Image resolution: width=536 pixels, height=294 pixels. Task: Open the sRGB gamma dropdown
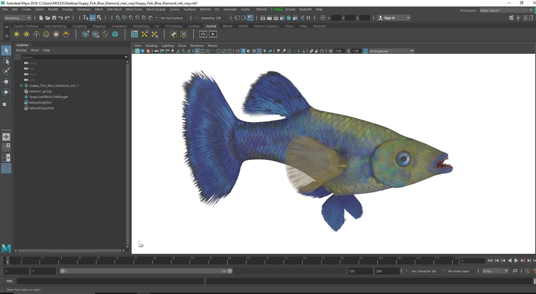click(391, 51)
